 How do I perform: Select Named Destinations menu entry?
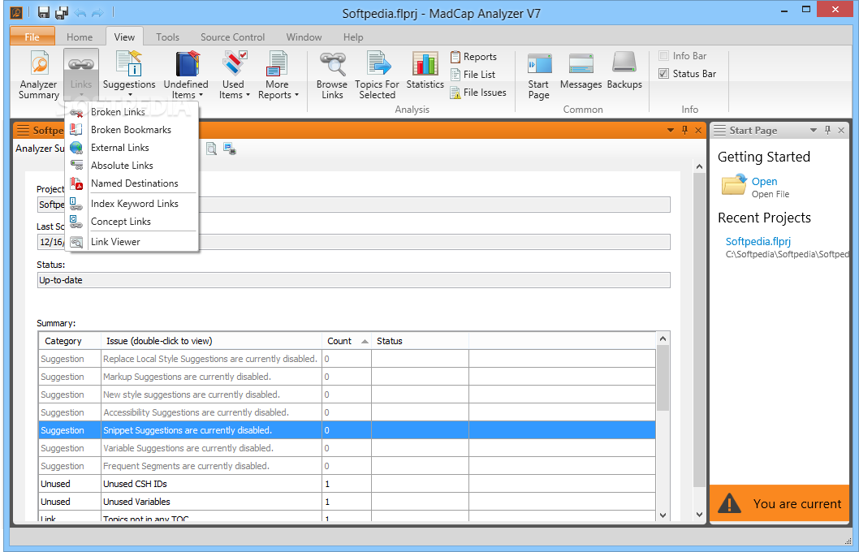tap(132, 183)
